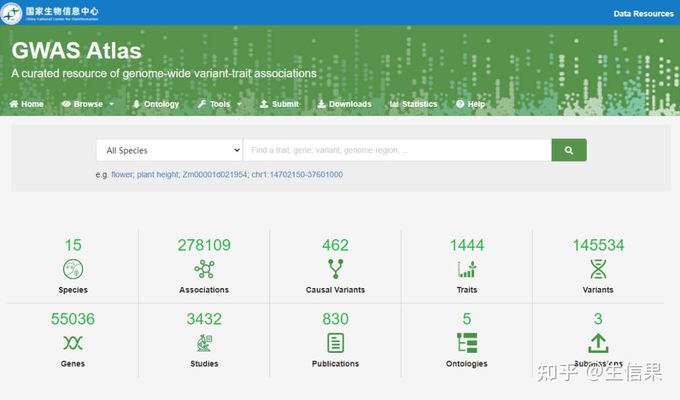Click the species count 15
The width and height of the screenshot is (680, 400).
[x=73, y=245]
